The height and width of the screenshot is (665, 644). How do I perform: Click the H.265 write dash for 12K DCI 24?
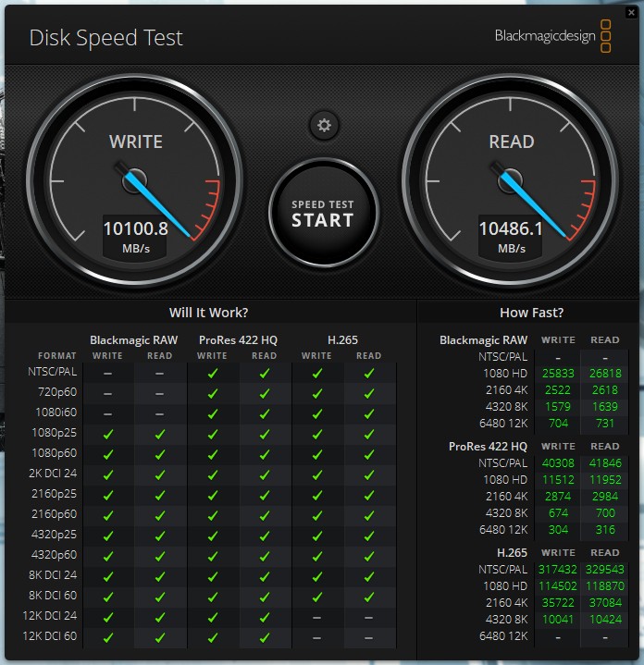pos(316,617)
